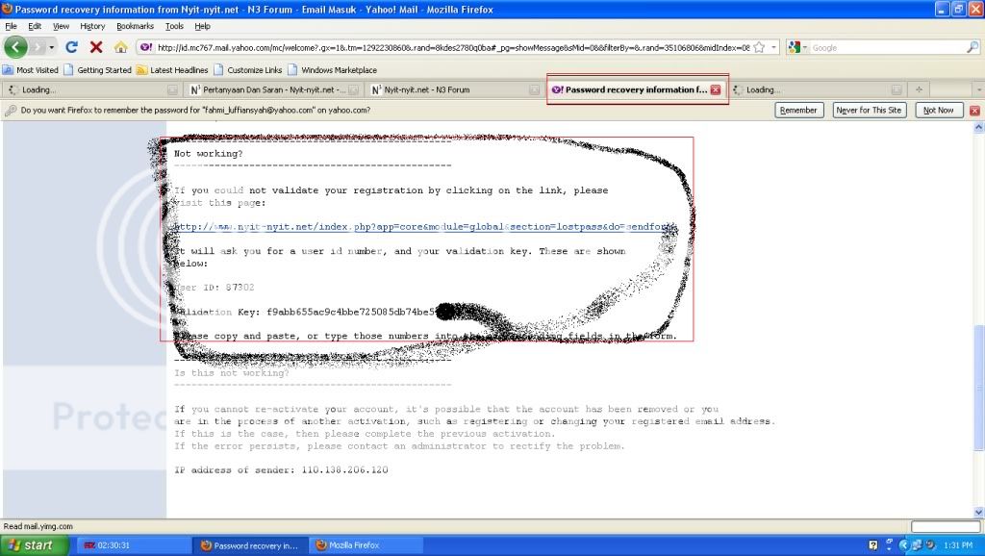Viewport: 985px width, 556px height.
Task: Open the Customize Links bookmark
Action: (247, 69)
